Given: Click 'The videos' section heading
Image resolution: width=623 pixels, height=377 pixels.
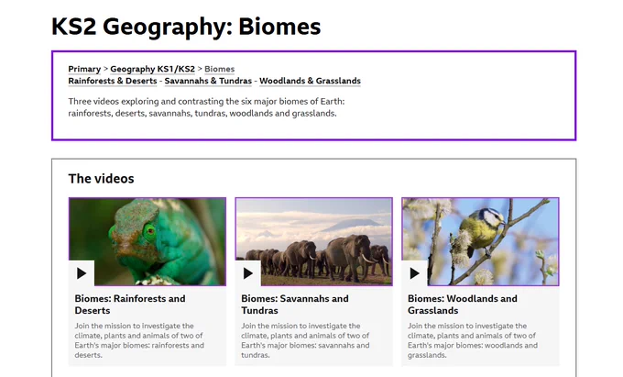Looking at the screenshot, I should (x=101, y=179).
